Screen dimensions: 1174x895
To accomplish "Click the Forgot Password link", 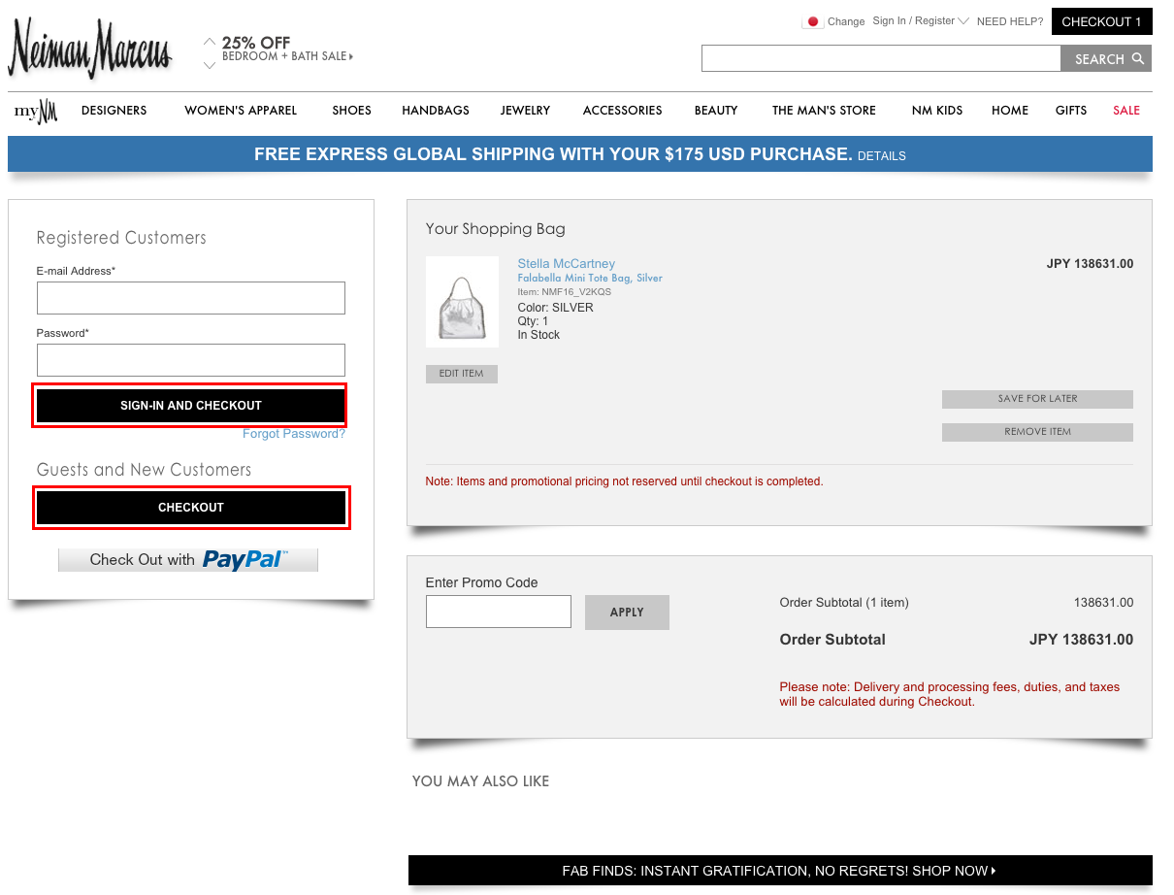I will pos(294,434).
